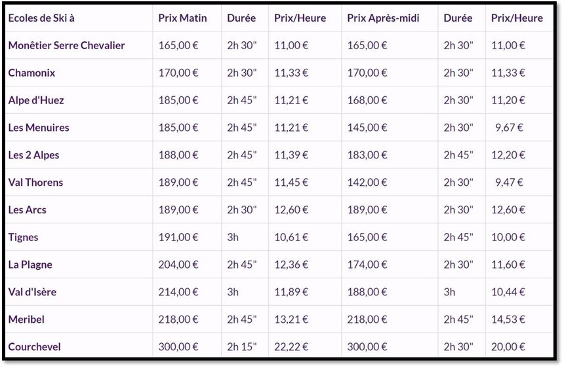Click Courchevel's 22,22 € morning hourly price
The height and width of the screenshot is (368, 564).
tap(291, 347)
